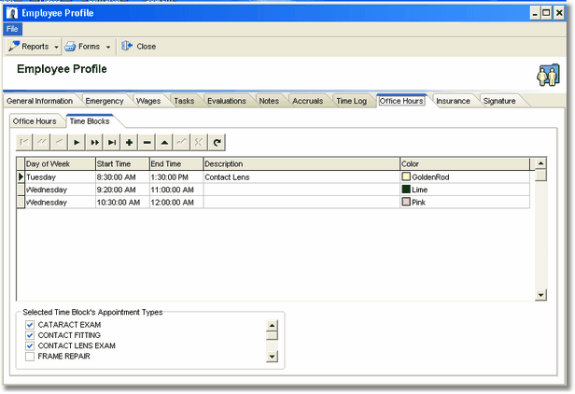
Task: Check the CATARACT EXAM appointment type
Action: click(30, 325)
